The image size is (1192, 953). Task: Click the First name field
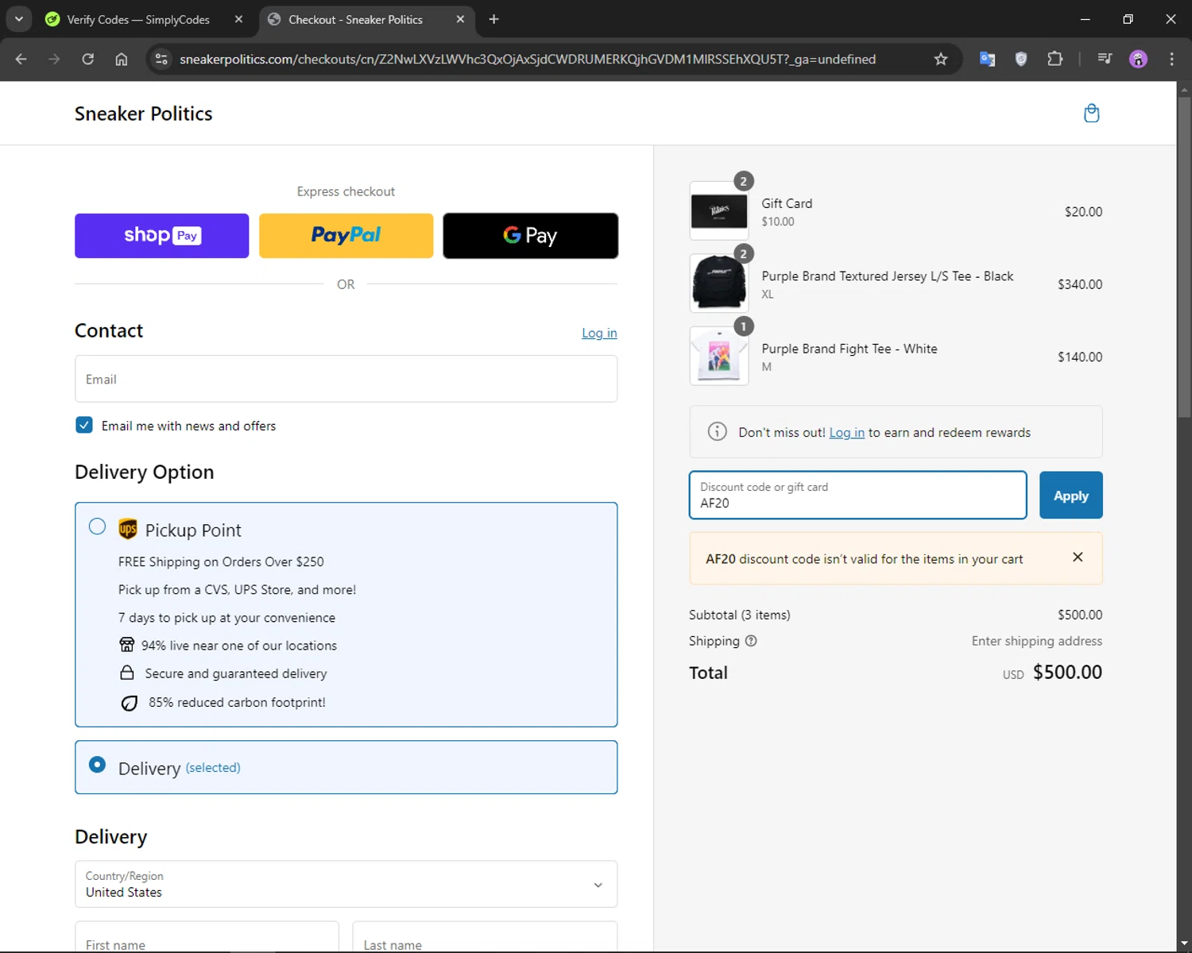pyautogui.click(x=207, y=937)
